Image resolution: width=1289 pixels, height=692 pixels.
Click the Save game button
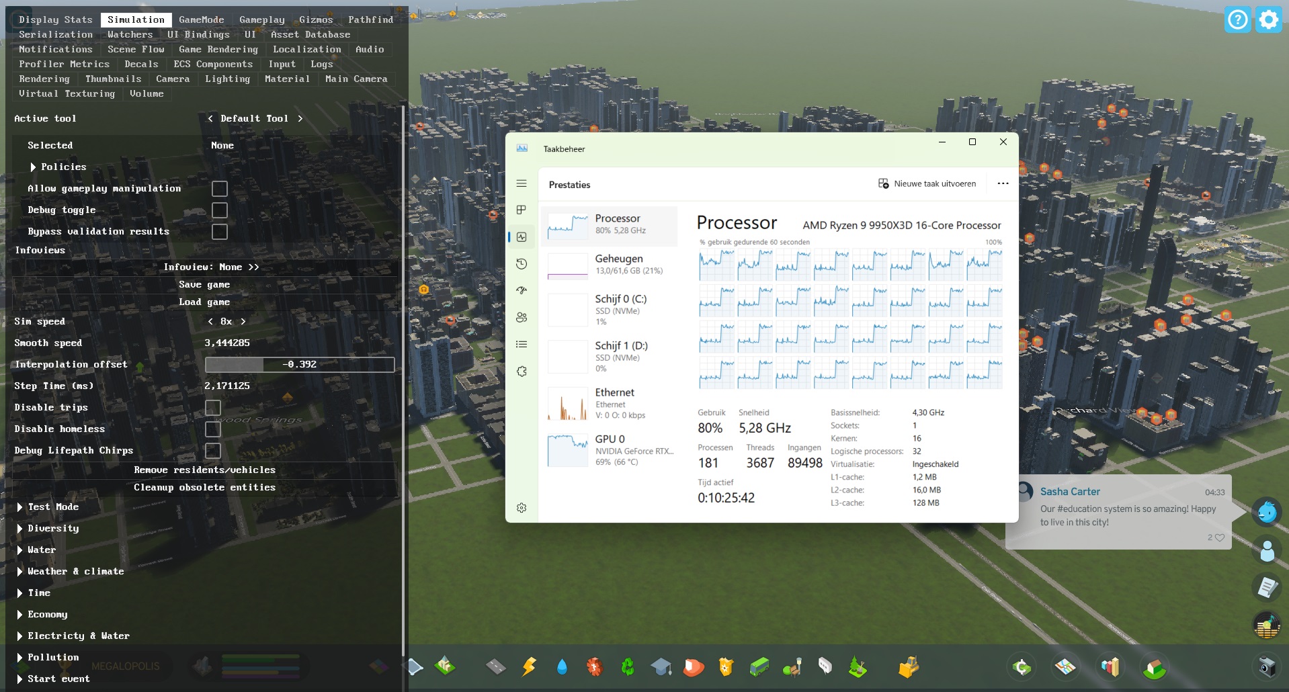point(204,285)
